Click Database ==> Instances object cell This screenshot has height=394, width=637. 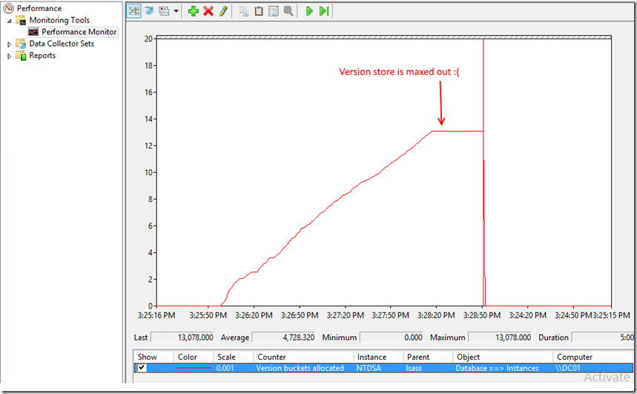click(x=498, y=368)
